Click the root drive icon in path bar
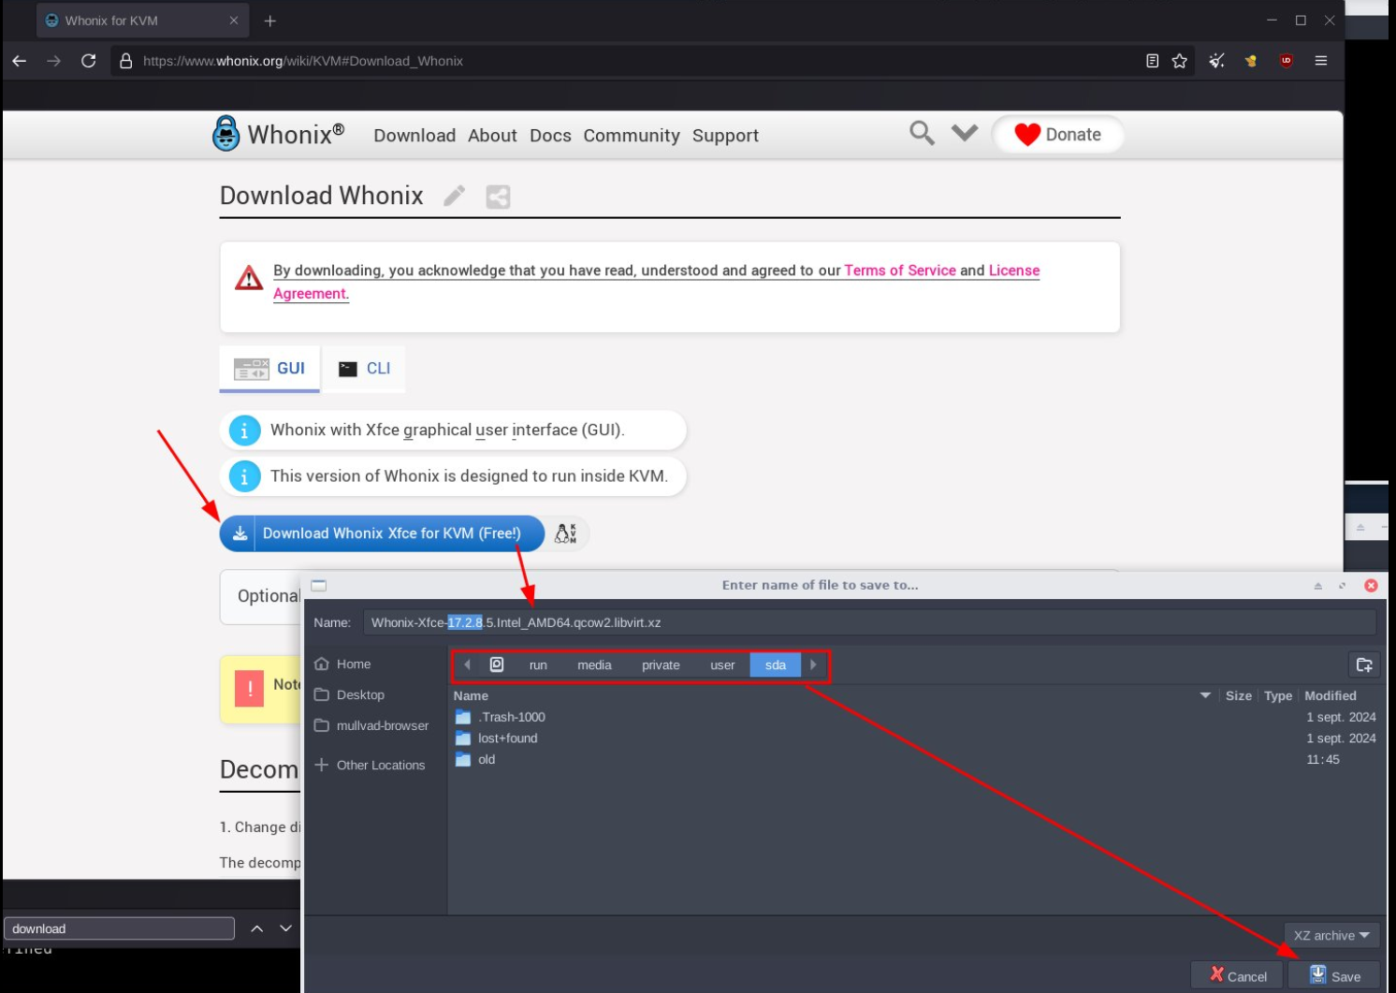1396x993 pixels. pyautogui.click(x=497, y=664)
